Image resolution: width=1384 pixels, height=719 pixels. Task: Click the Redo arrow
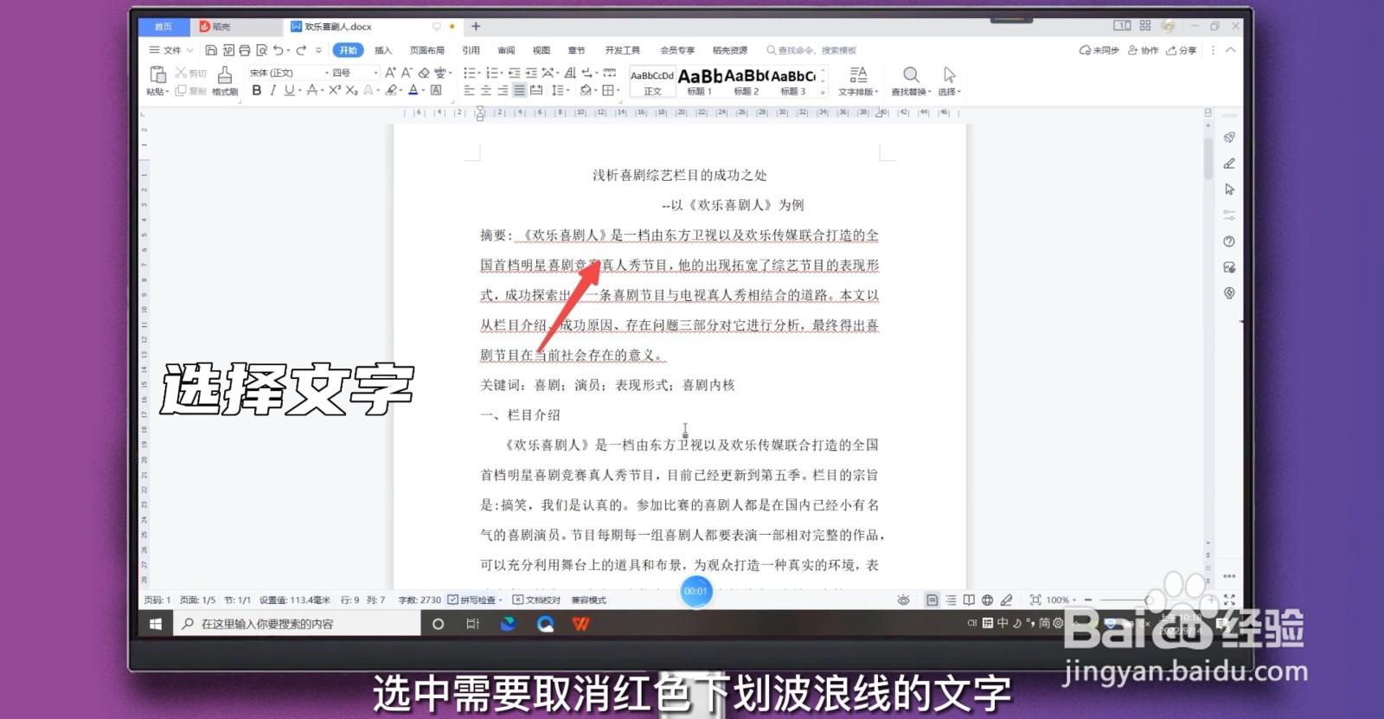pos(301,50)
